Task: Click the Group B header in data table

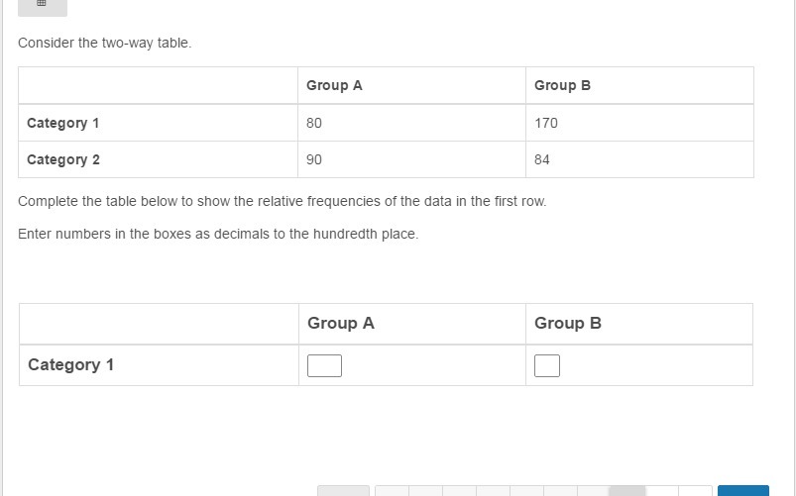Action: pos(562,85)
